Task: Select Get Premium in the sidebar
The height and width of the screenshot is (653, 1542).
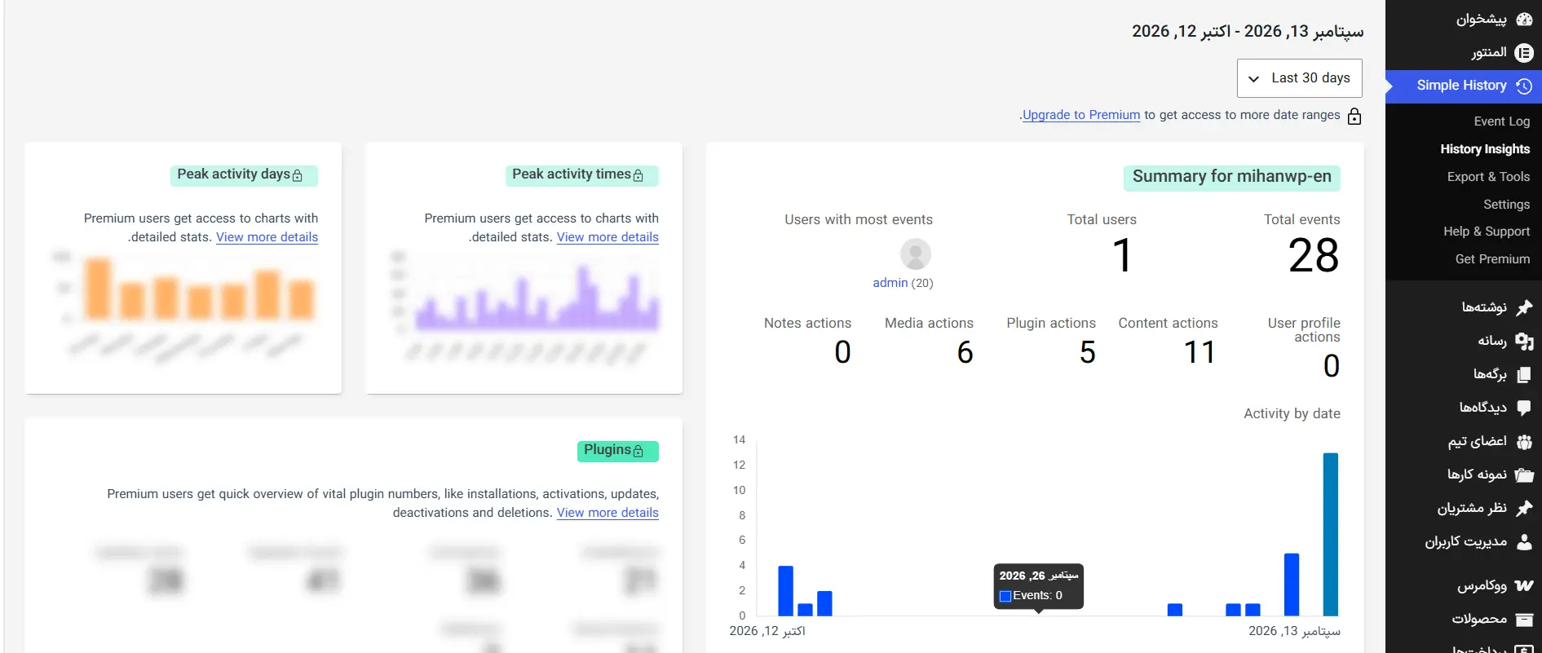Action: point(1492,259)
